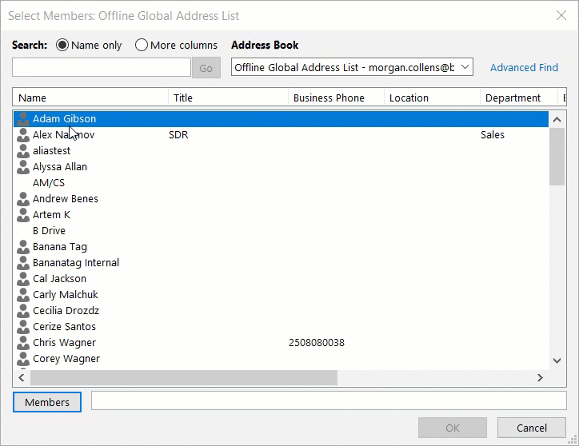This screenshot has height=446, width=579.
Task: Click the Members recipients text field
Action: point(329,400)
